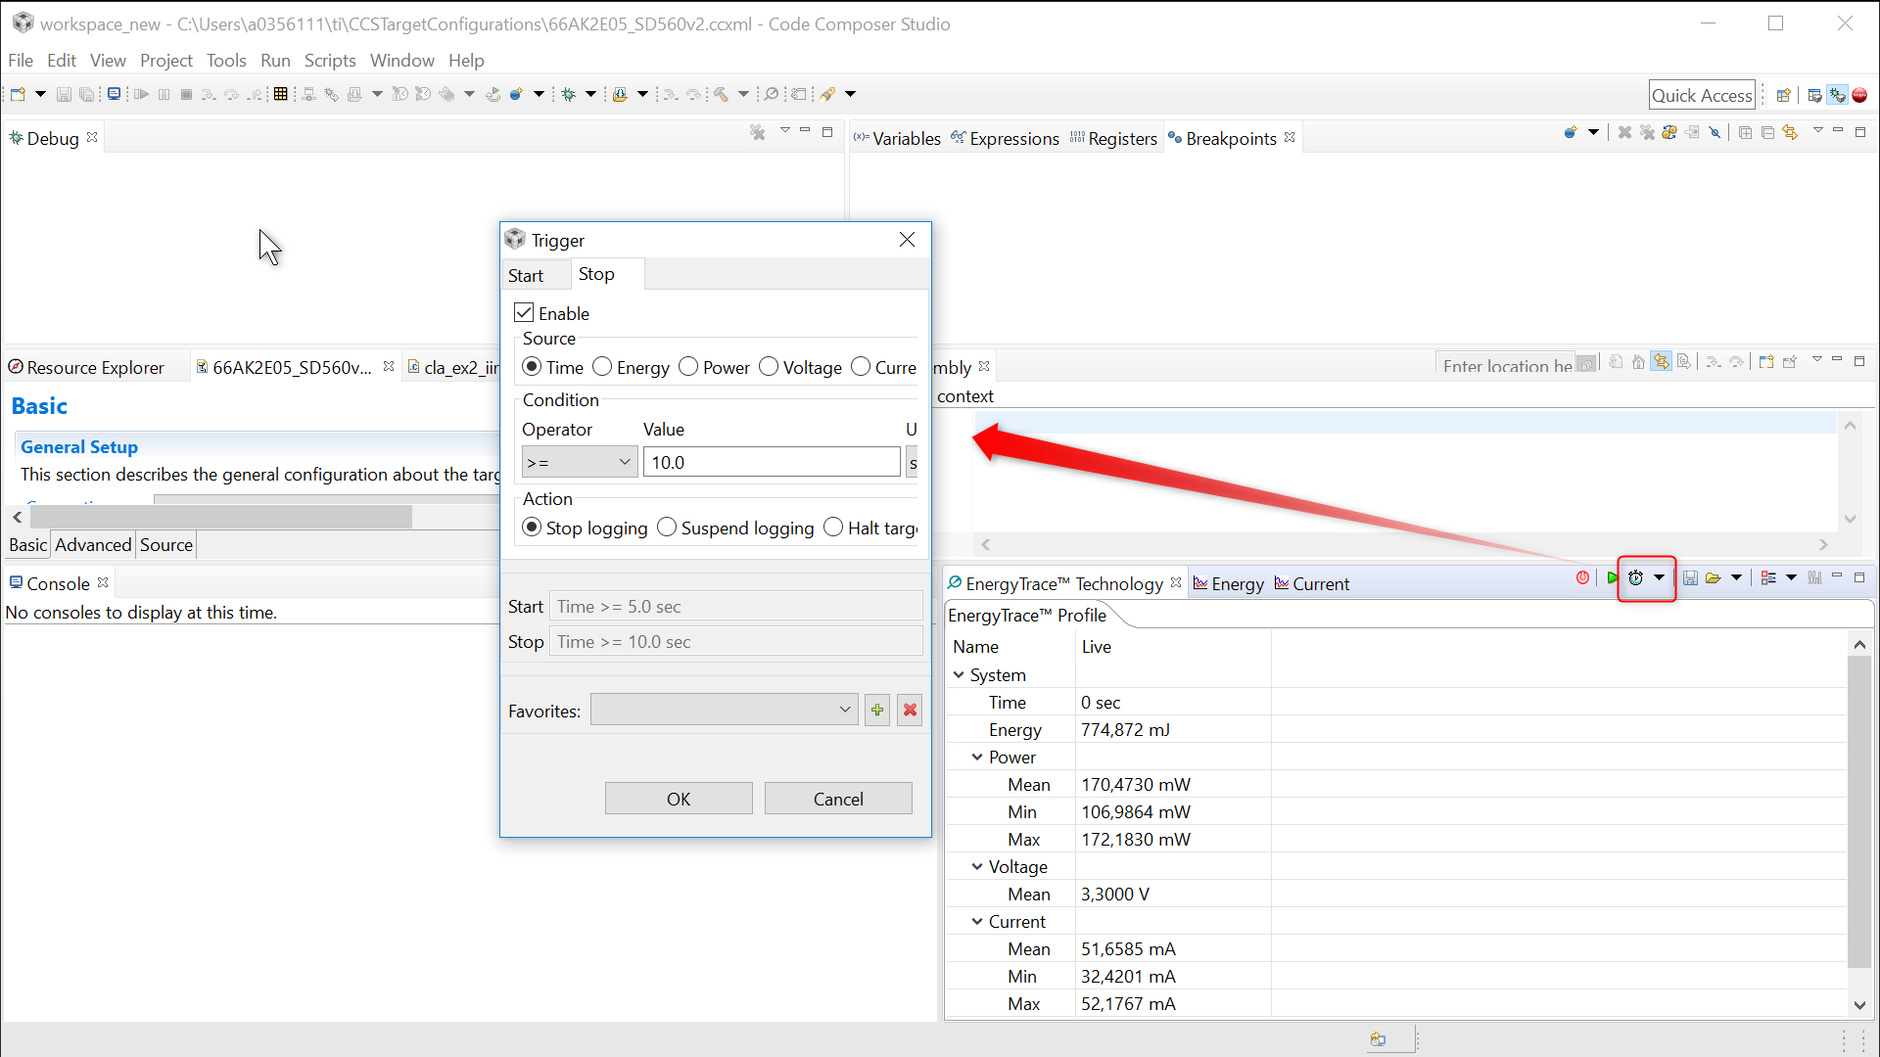The image size is (1880, 1057).
Task: Switch to CCS Debug perspective icon
Action: [1838, 95]
